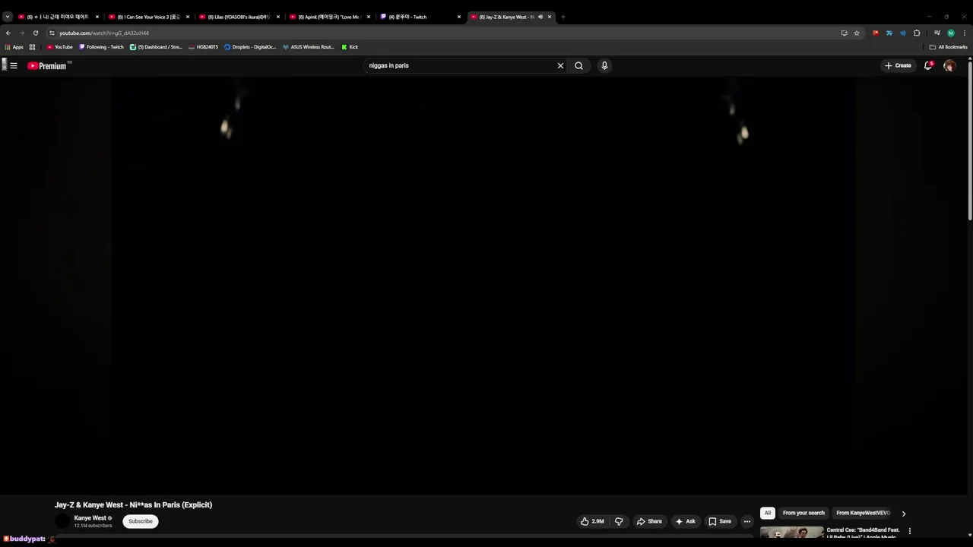Screen dimensions: 973x547
Task: Share the video
Action: (x=649, y=521)
